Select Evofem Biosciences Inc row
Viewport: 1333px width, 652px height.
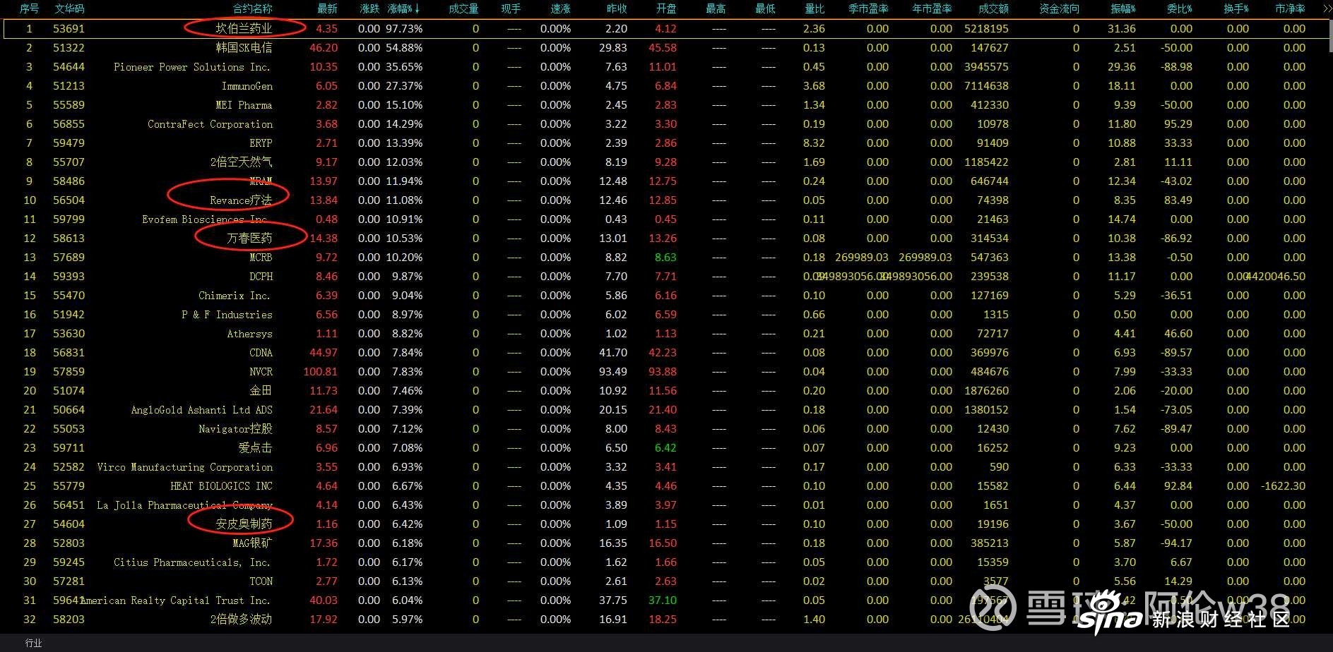(666, 219)
